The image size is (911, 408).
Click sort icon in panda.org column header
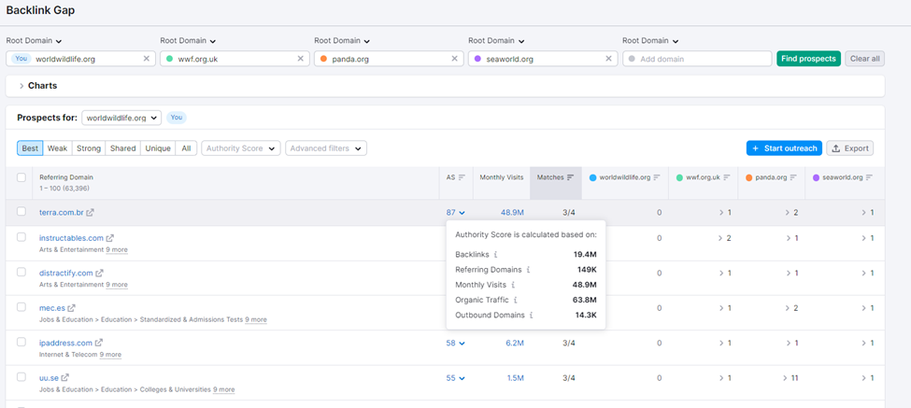(x=795, y=177)
